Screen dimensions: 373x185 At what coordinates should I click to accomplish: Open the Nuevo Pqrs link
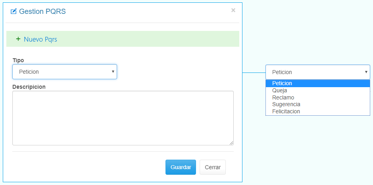point(40,39)
